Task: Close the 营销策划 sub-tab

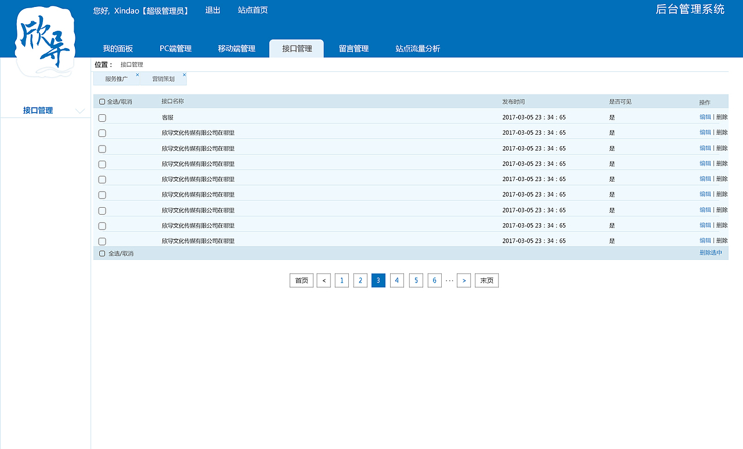Action: [x=185, y=75]
